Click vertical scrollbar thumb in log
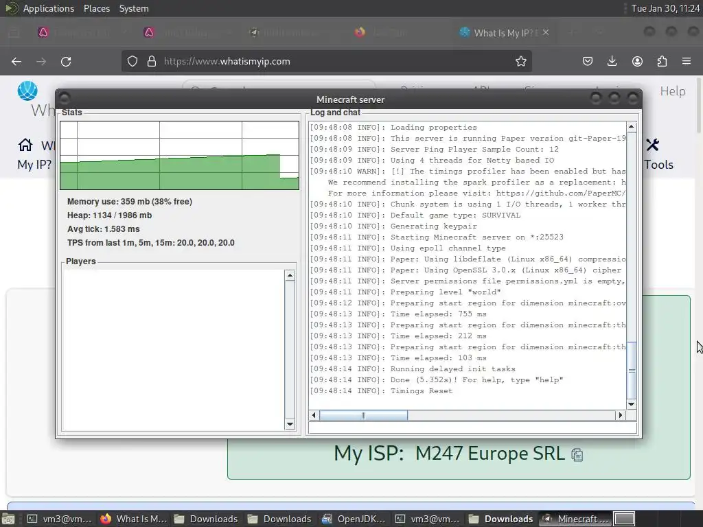 pos(632,370)
